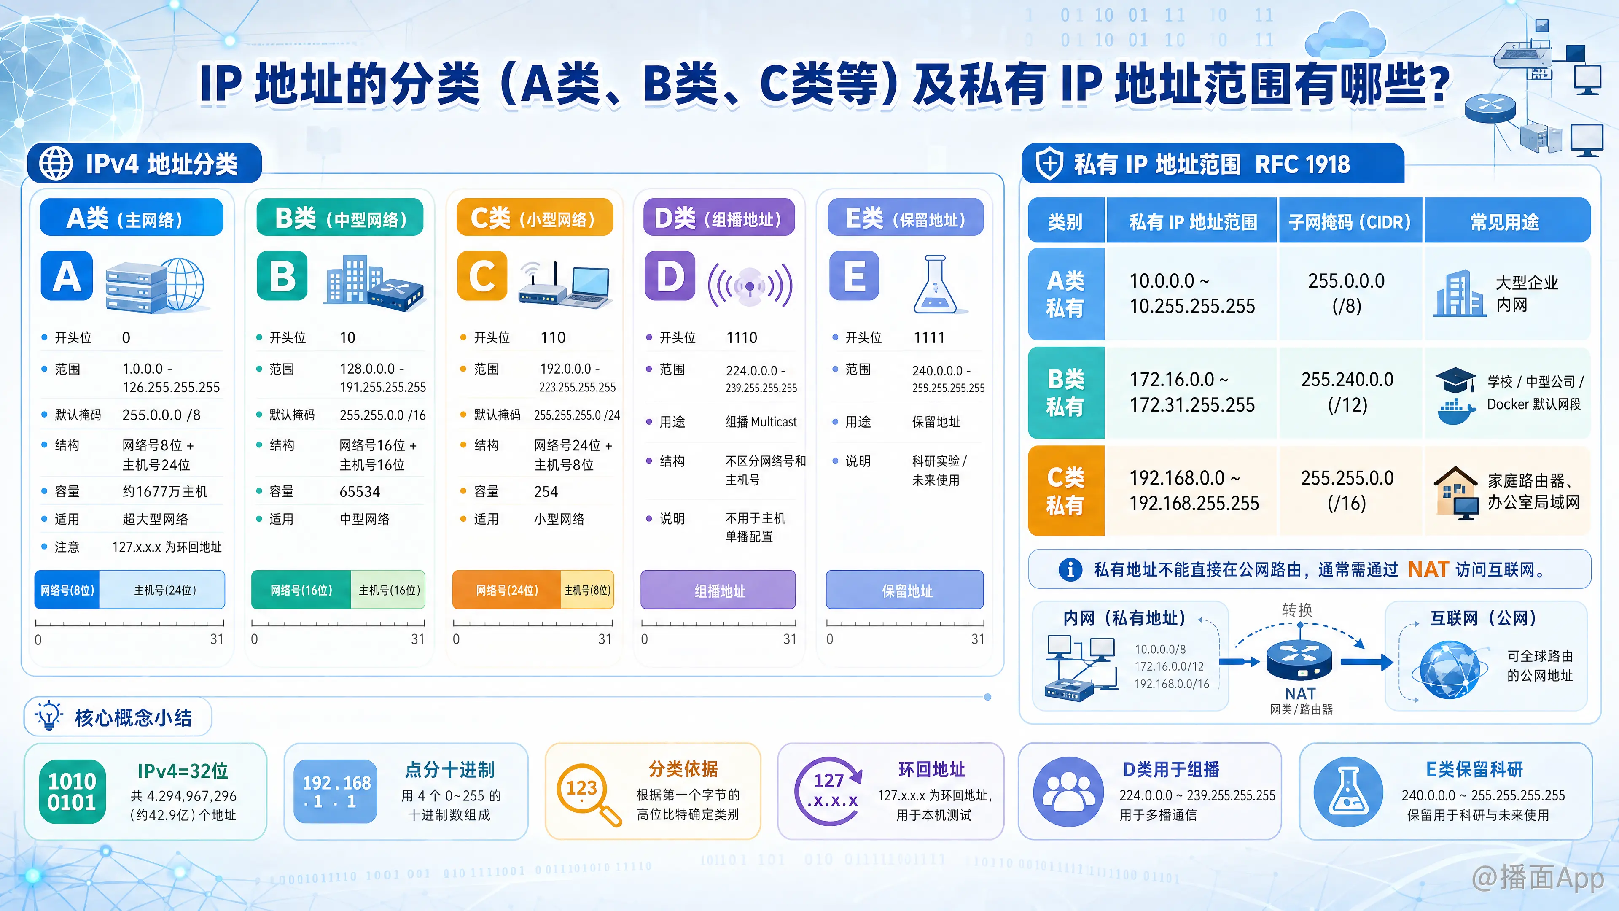This screenshot has height=911, width=1619.
Task: Click the house icon beside 家庭路由器
Action: tap(1456, 492)
